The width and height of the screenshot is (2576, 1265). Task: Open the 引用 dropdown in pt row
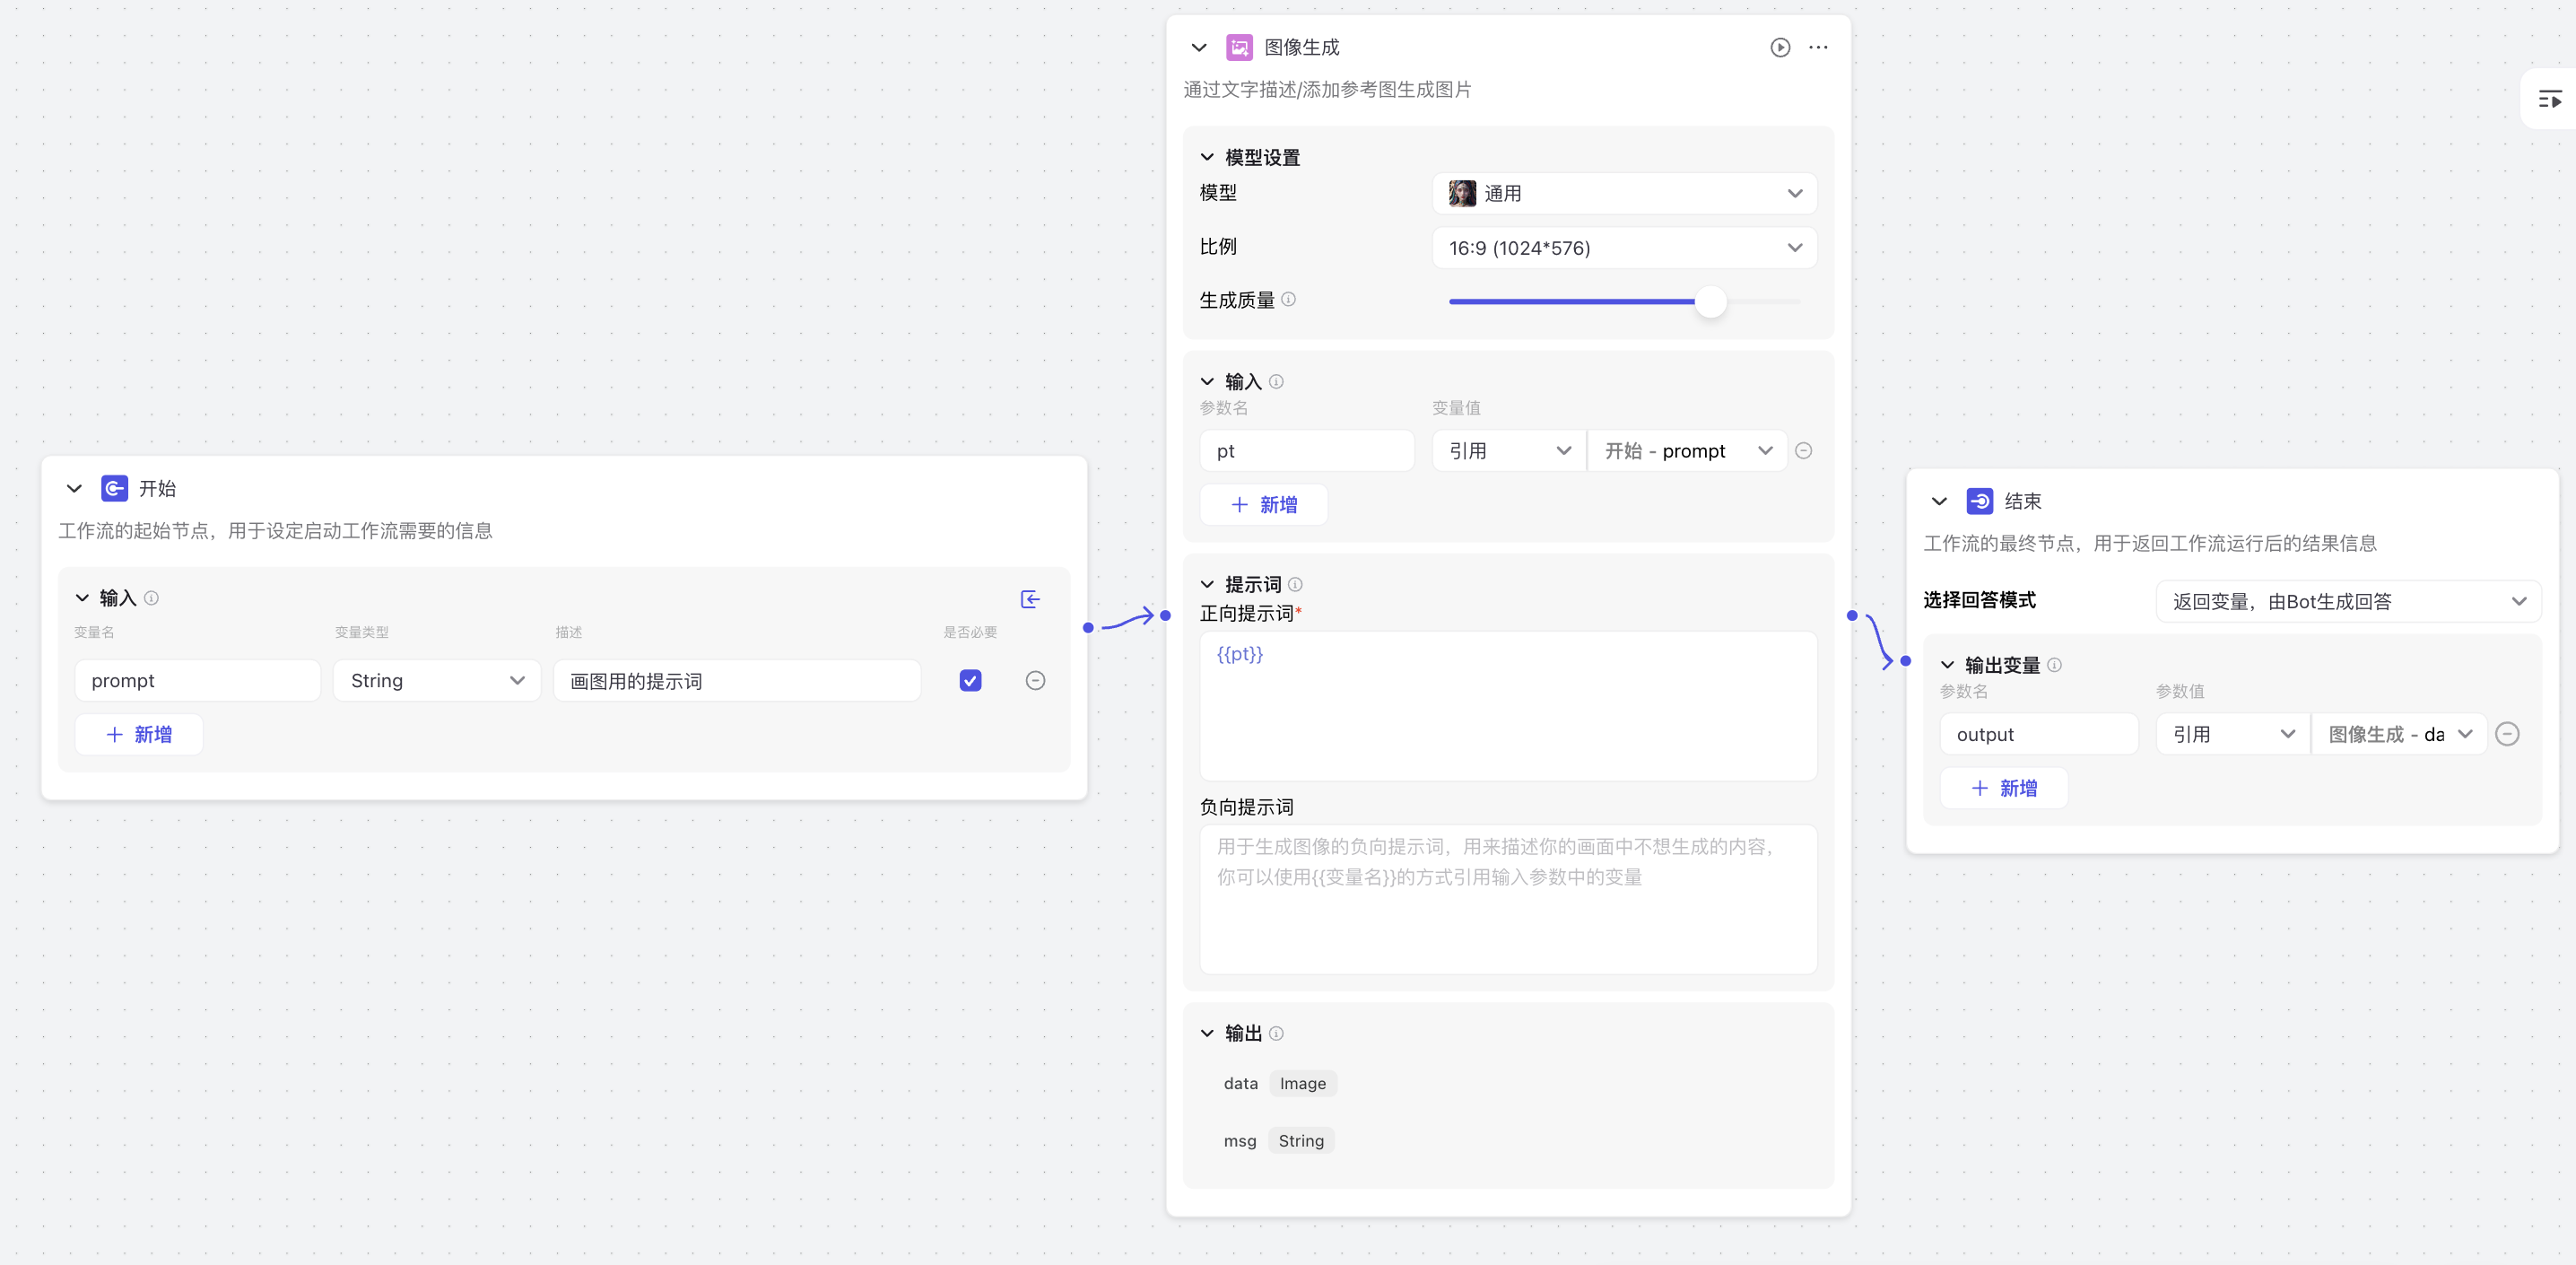[x=1509, y=451]
